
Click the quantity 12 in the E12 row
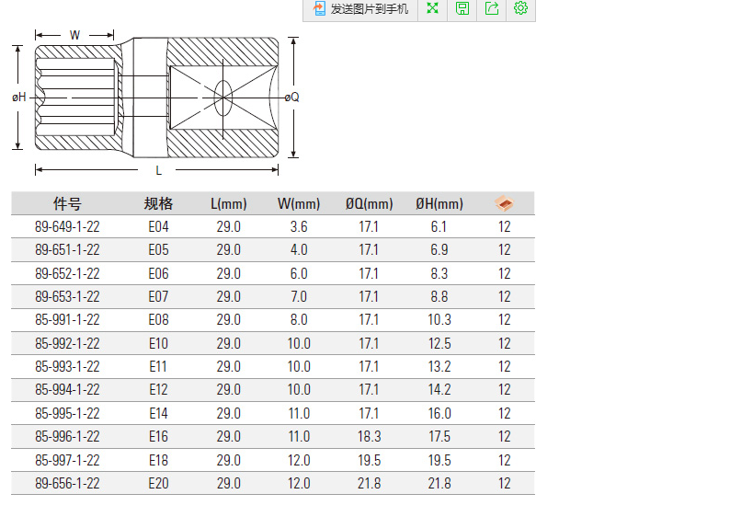point(504,390)
